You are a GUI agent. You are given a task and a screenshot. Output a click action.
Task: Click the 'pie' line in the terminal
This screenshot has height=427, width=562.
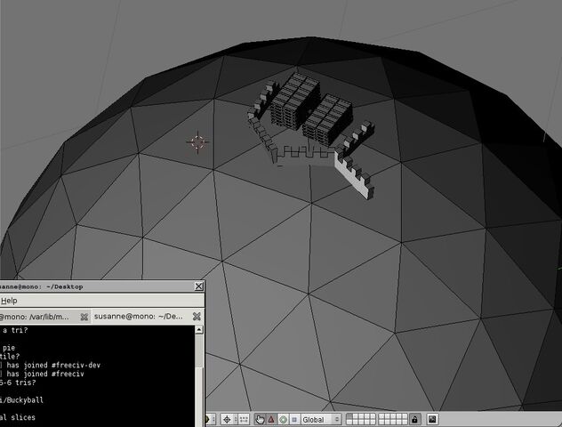[9, 348]
